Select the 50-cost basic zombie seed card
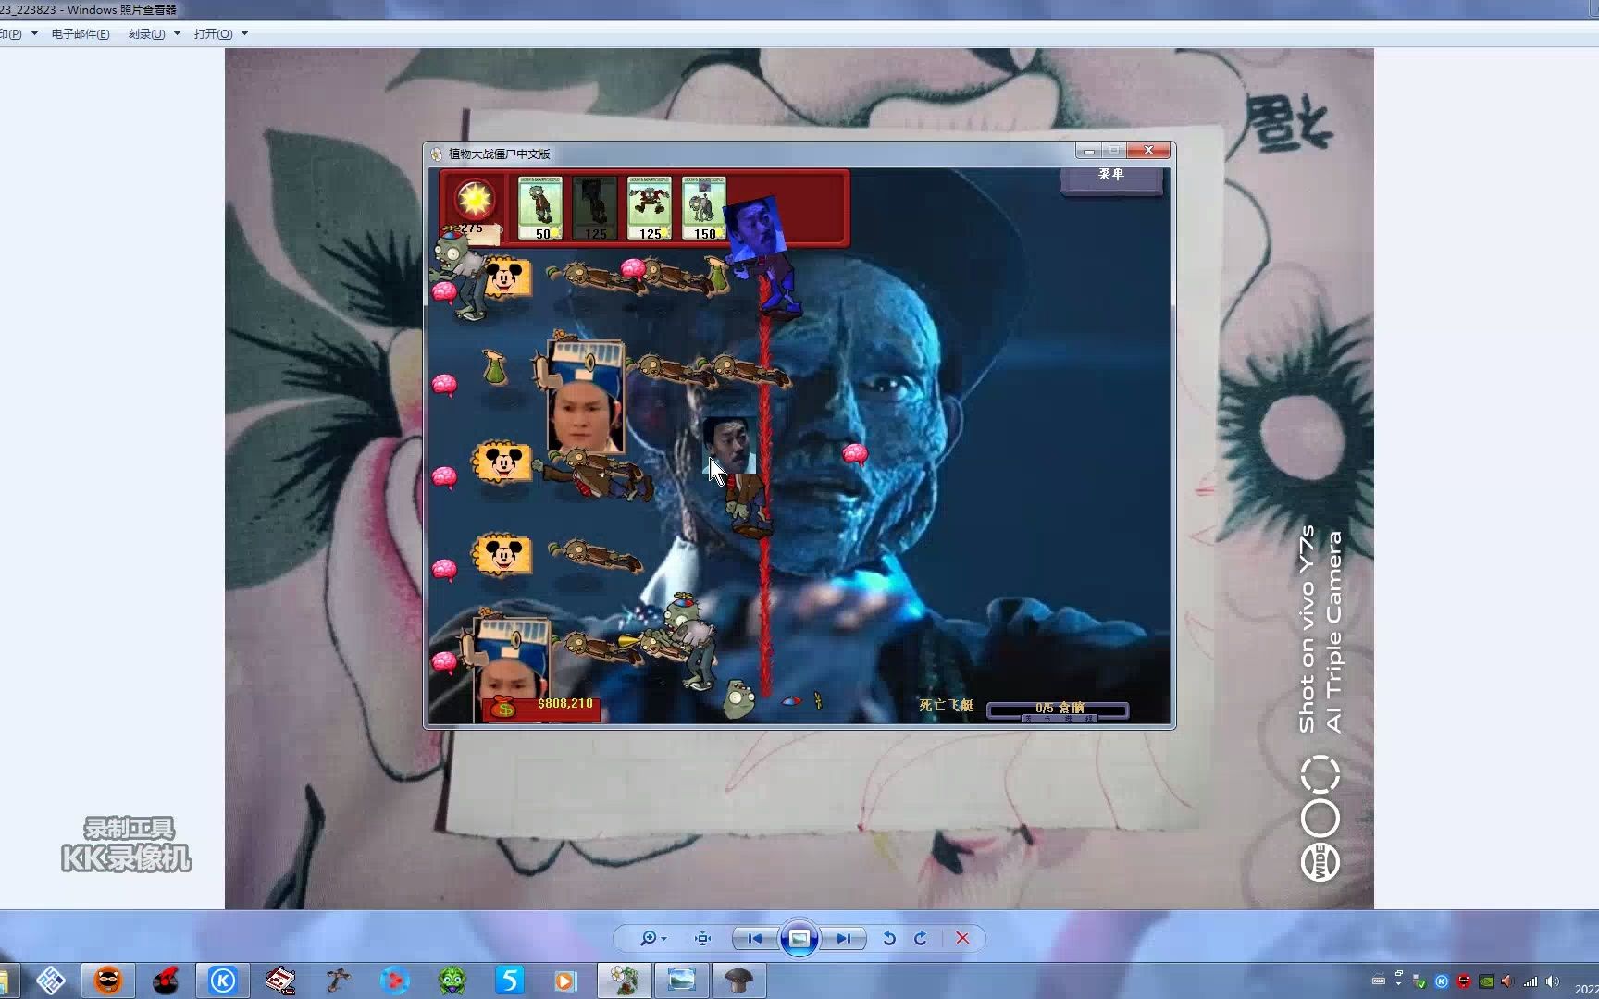Screen dimensions: 1599x999 tap(539, 208)
